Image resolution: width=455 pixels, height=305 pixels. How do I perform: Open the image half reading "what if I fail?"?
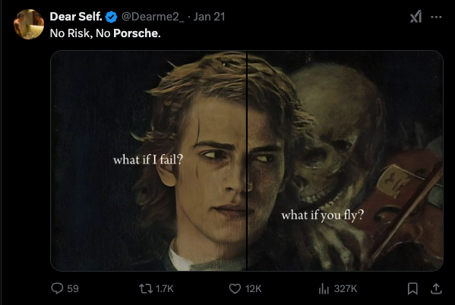click(148, 161)
